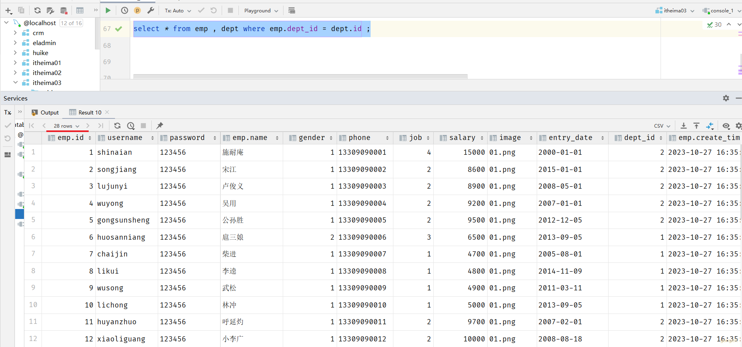742x347 pixels.
Task: Click the New (plus) icon in Database toolbar
Action: pyautogui.click(x=8, y=10)
